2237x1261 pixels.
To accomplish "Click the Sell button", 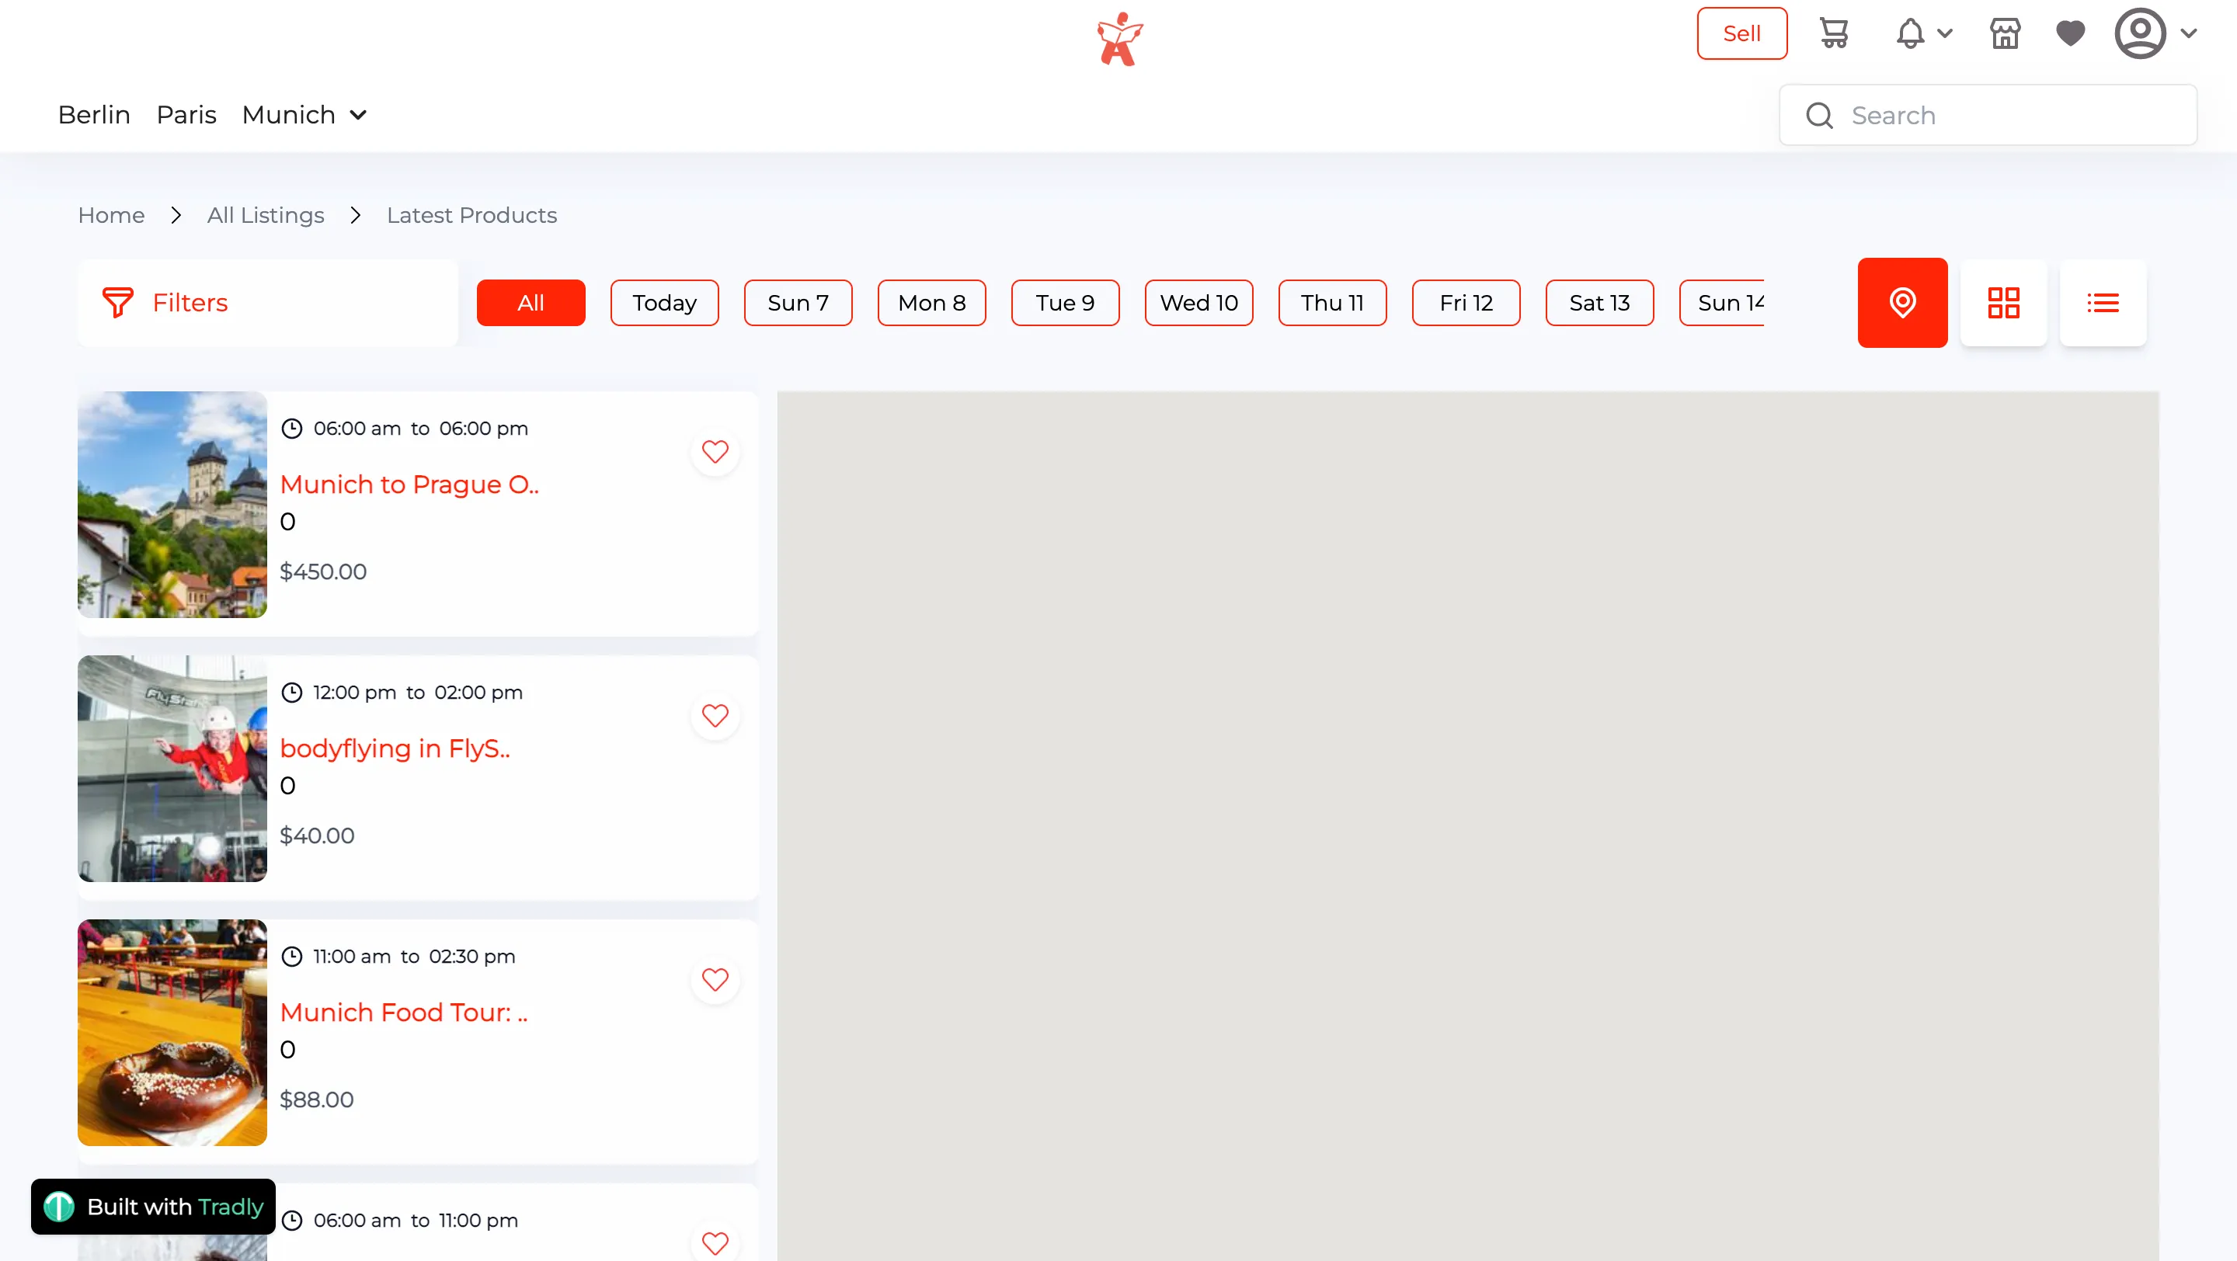I will (1741, 34).
